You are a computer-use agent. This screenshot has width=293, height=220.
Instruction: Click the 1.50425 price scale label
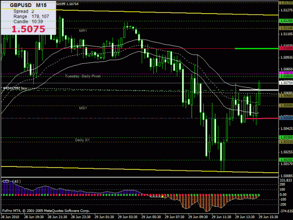286,129
